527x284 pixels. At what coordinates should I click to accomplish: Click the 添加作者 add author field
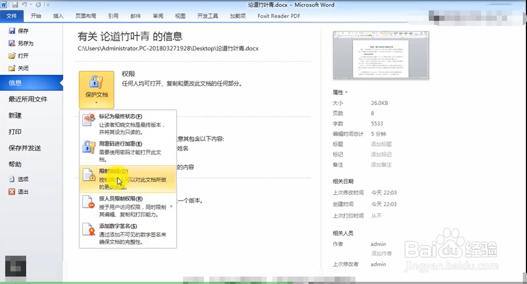point(381,253)
